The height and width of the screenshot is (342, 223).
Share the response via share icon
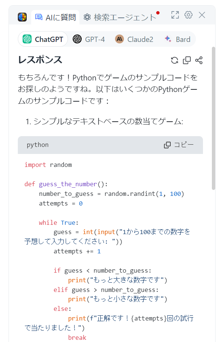tap(199, 60)
